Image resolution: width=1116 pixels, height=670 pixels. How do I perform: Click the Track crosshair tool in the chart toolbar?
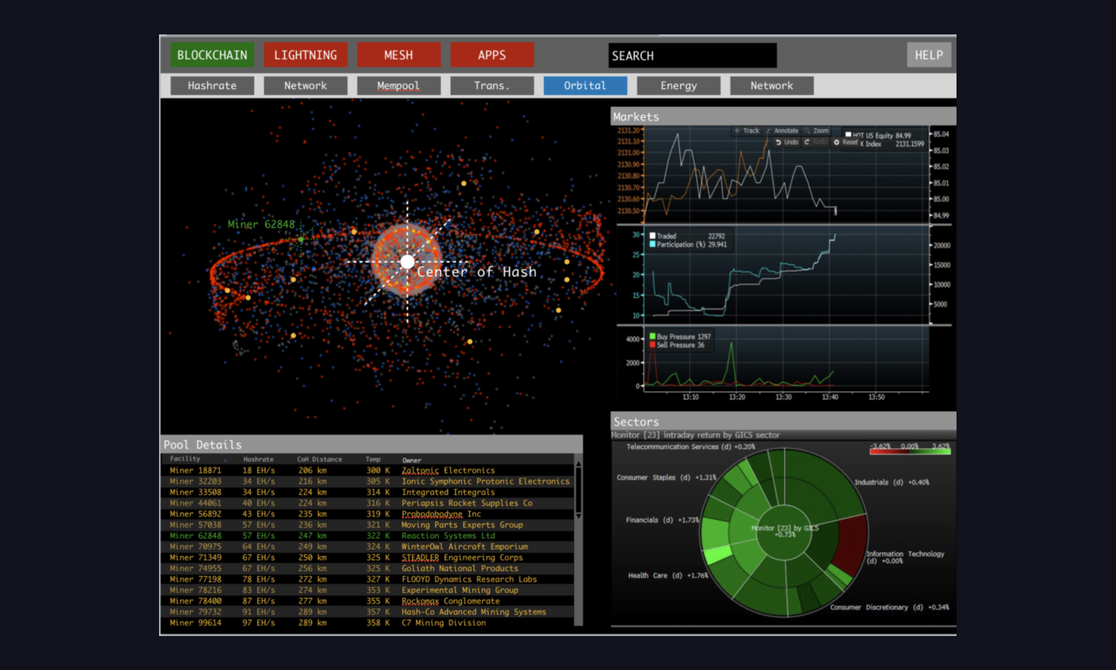click(x=737, y=131)
